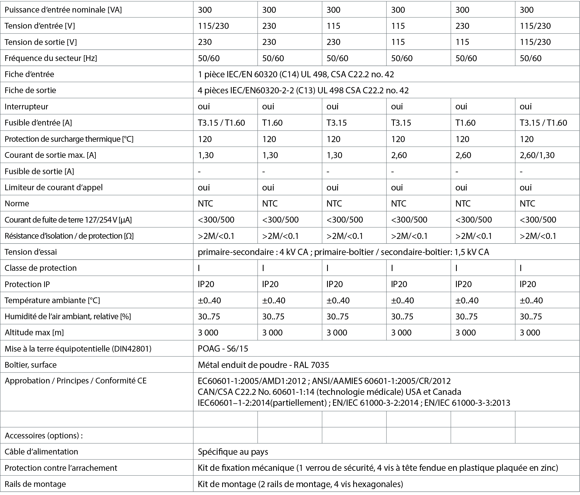Screen dimensions: 580x495
Task: Click the 'Fiche d’entrée' row label
Action: [29, 74]
